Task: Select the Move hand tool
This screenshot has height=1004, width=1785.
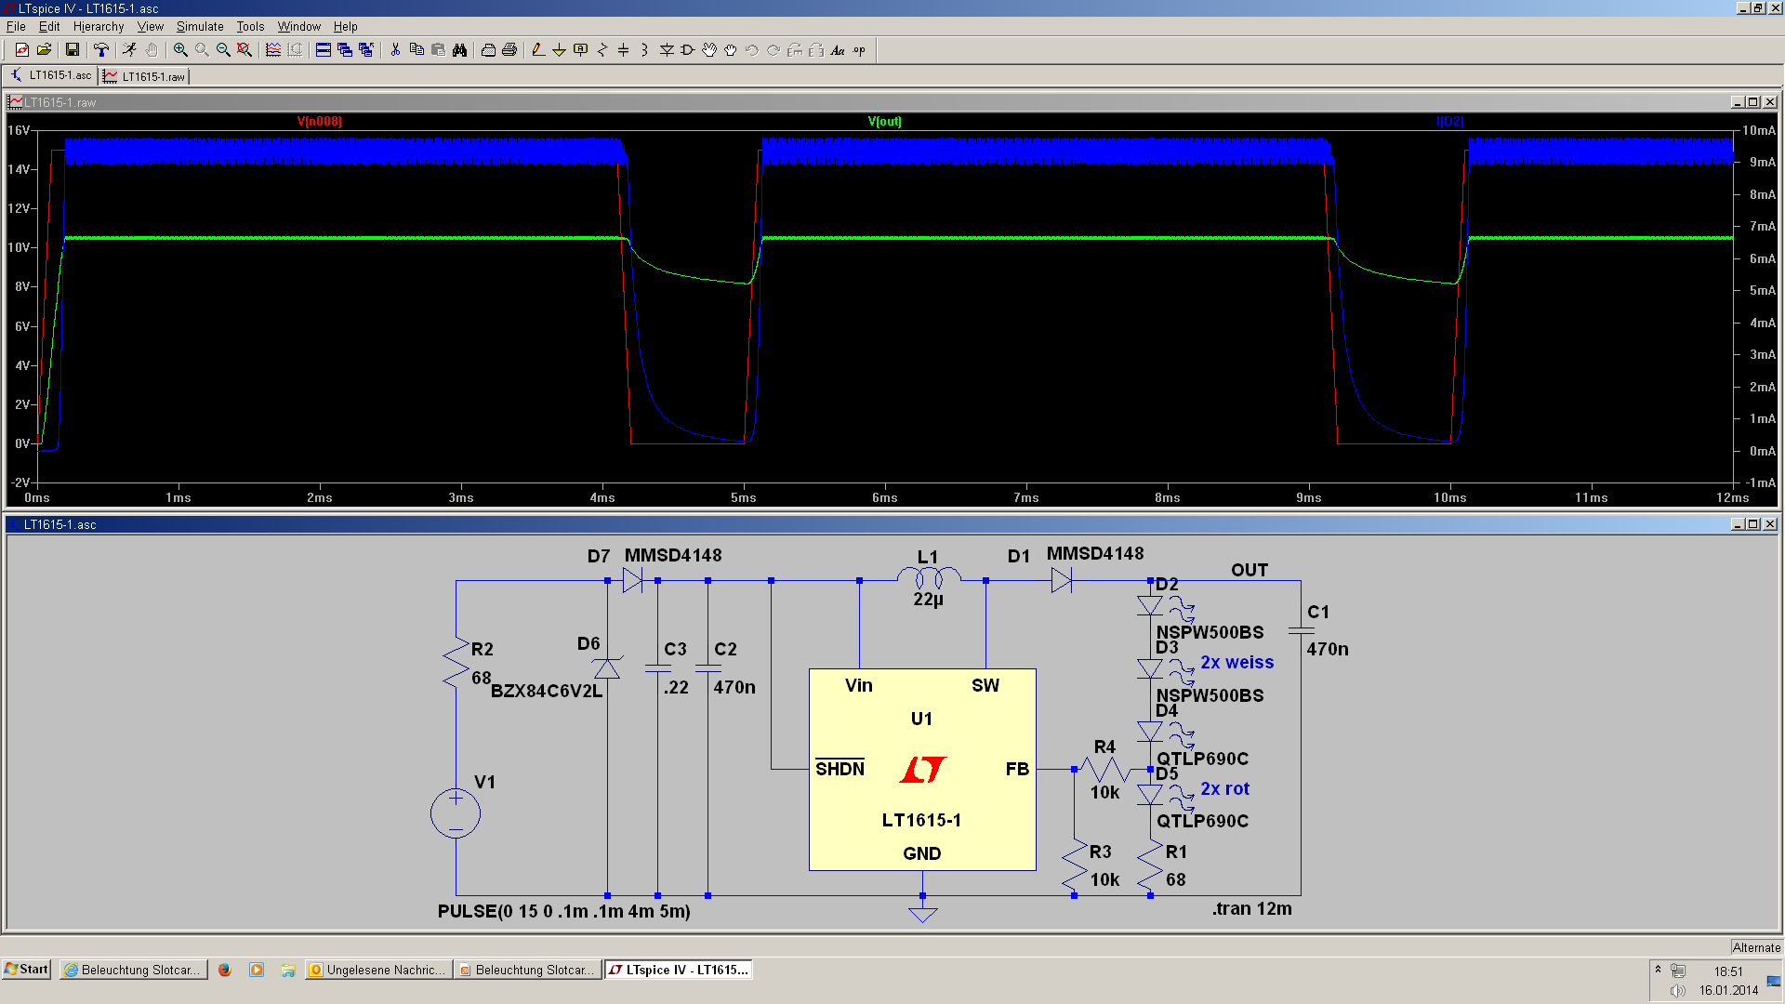Action: coord(709,50)
